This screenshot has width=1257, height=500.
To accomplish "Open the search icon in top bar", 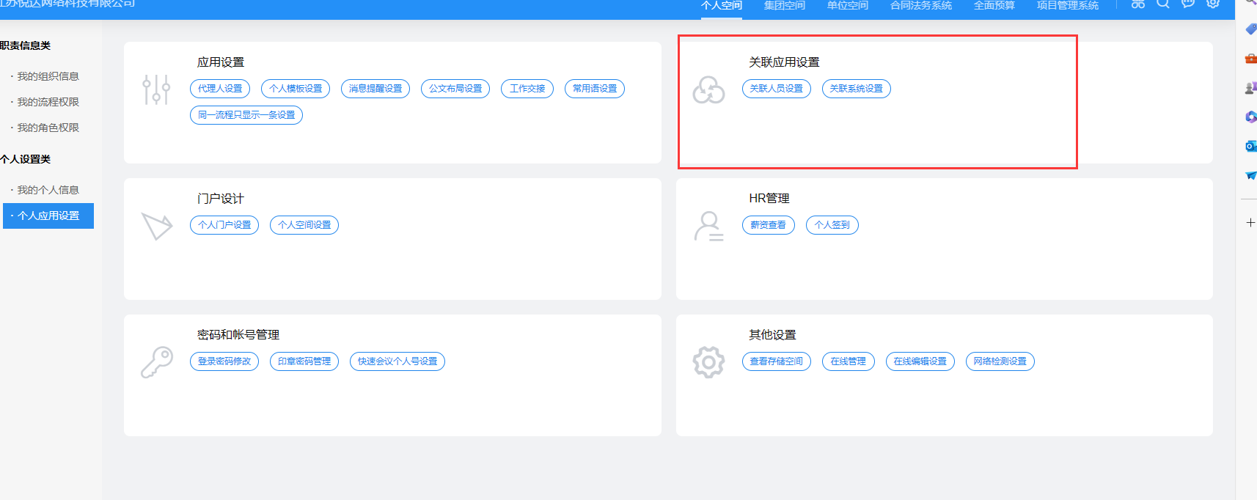I will [1163, 4].
